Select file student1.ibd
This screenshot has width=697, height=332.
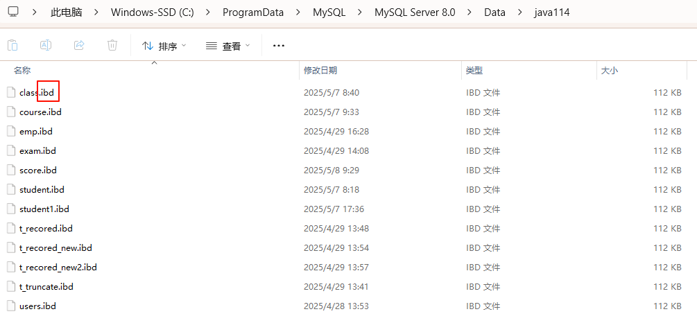pos(44,209)
